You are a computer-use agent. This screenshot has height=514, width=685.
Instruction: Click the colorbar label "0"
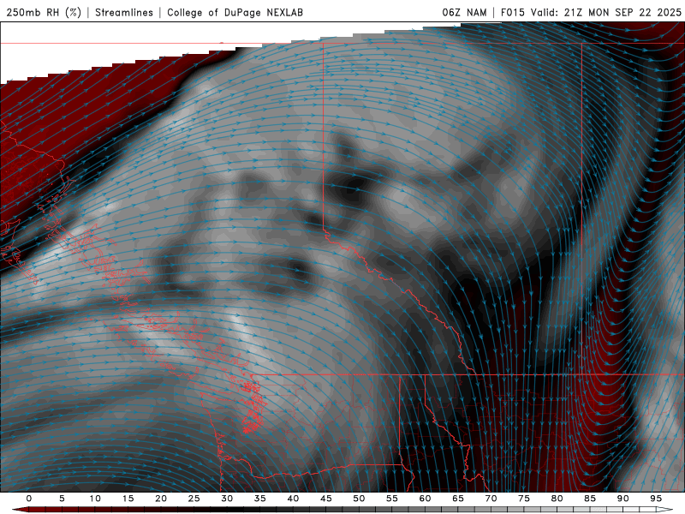pos(29,499)
